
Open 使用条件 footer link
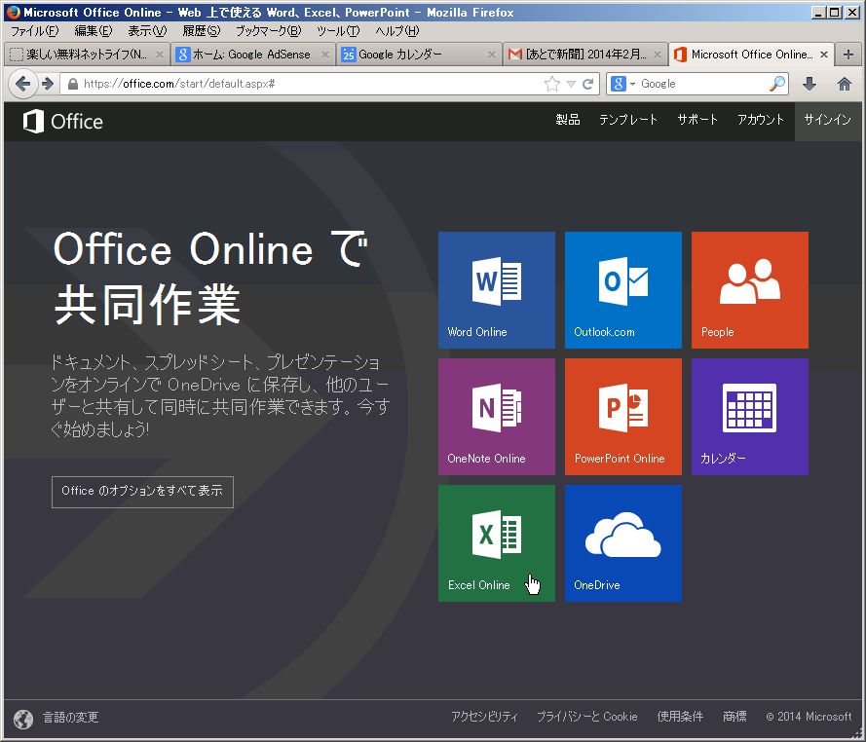pos(680,717)
